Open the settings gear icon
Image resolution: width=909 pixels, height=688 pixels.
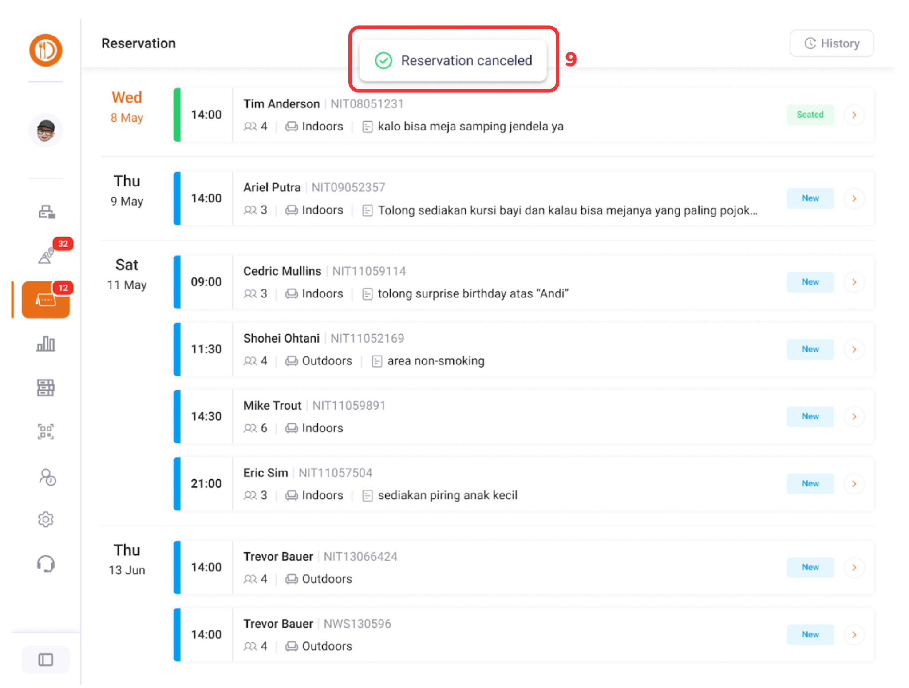46,519
